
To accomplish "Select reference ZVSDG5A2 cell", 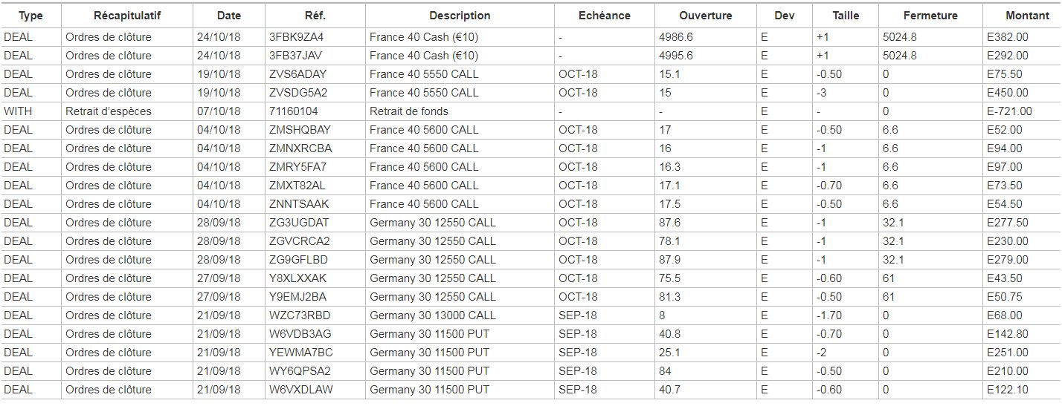I will click(298, 93).
